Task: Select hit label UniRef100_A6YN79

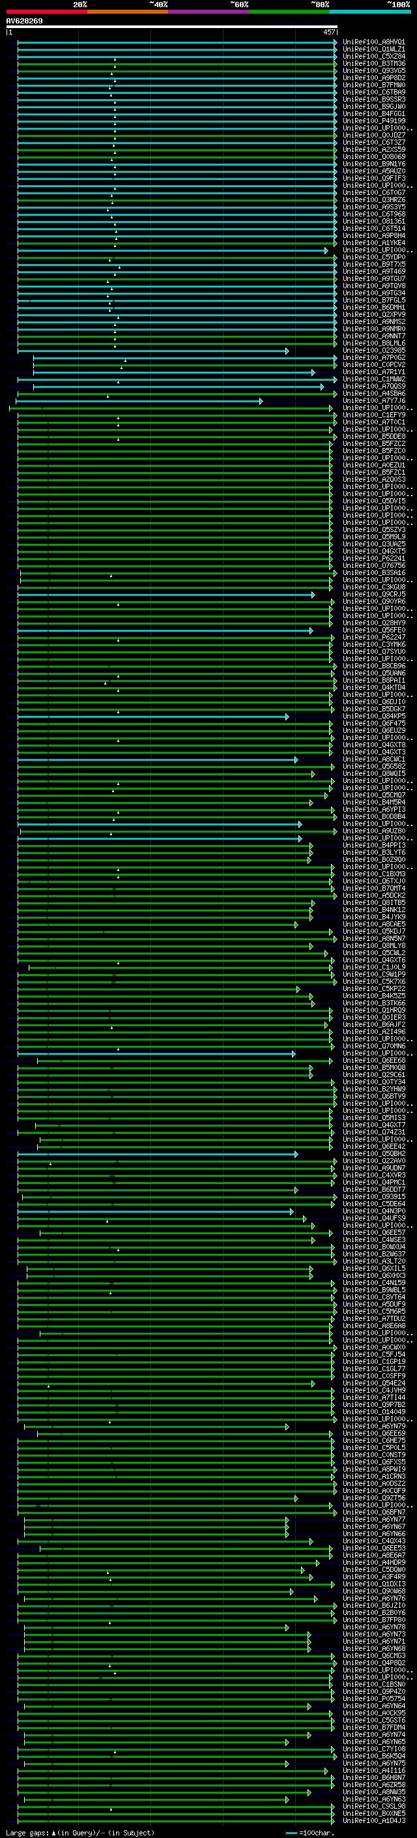Action: point(373,1427)
